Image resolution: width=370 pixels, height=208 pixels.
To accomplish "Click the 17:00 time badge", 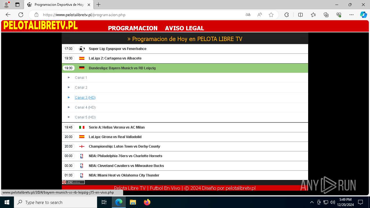I will (x=69, y=49).
